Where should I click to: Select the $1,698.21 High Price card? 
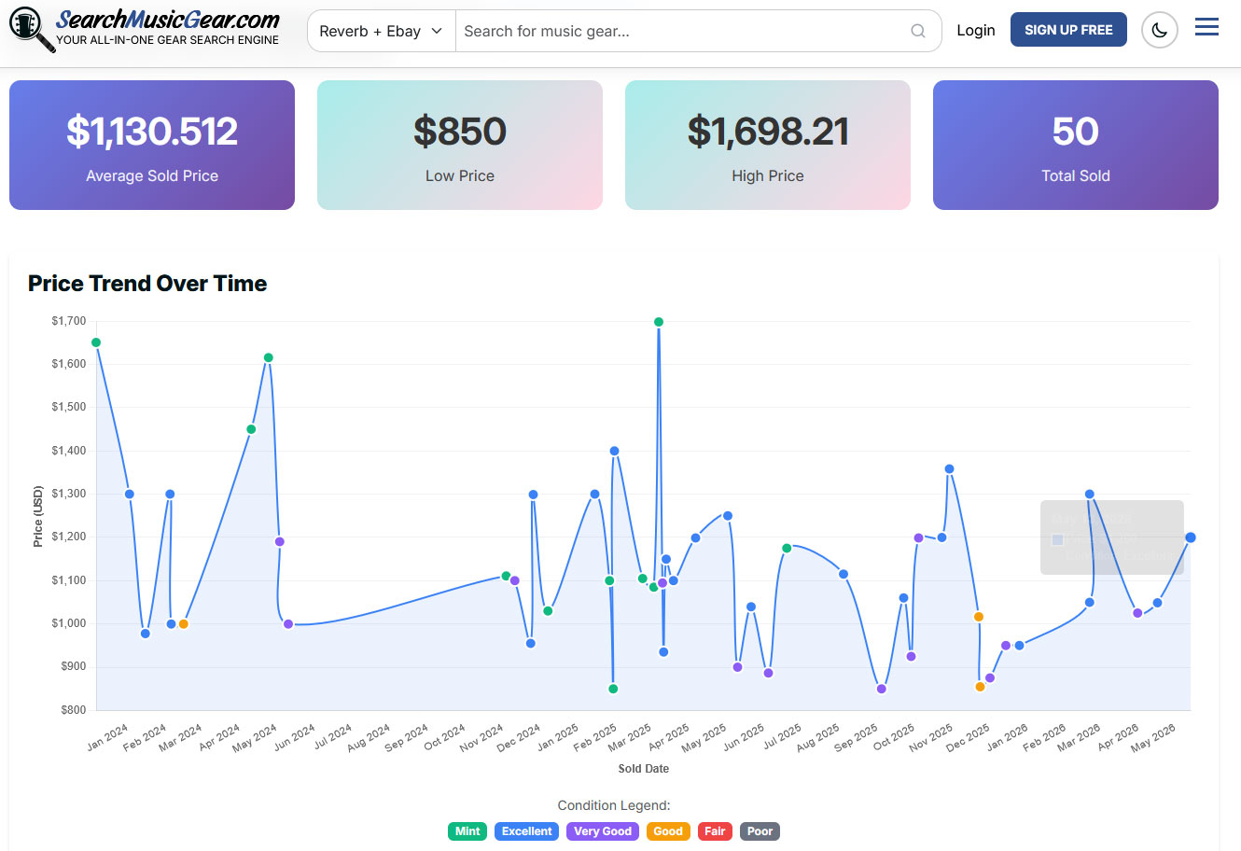(x=768, y=145)
